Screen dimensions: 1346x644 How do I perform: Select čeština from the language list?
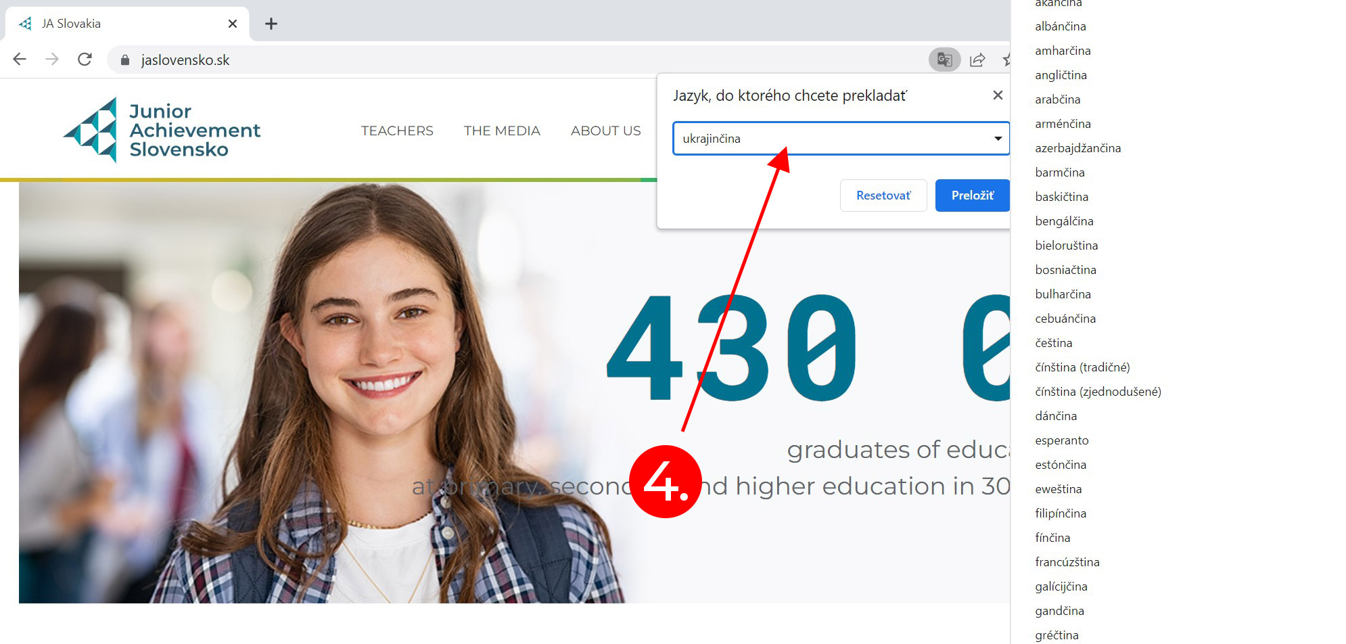pyautogui.click(x=1053, y=342)
